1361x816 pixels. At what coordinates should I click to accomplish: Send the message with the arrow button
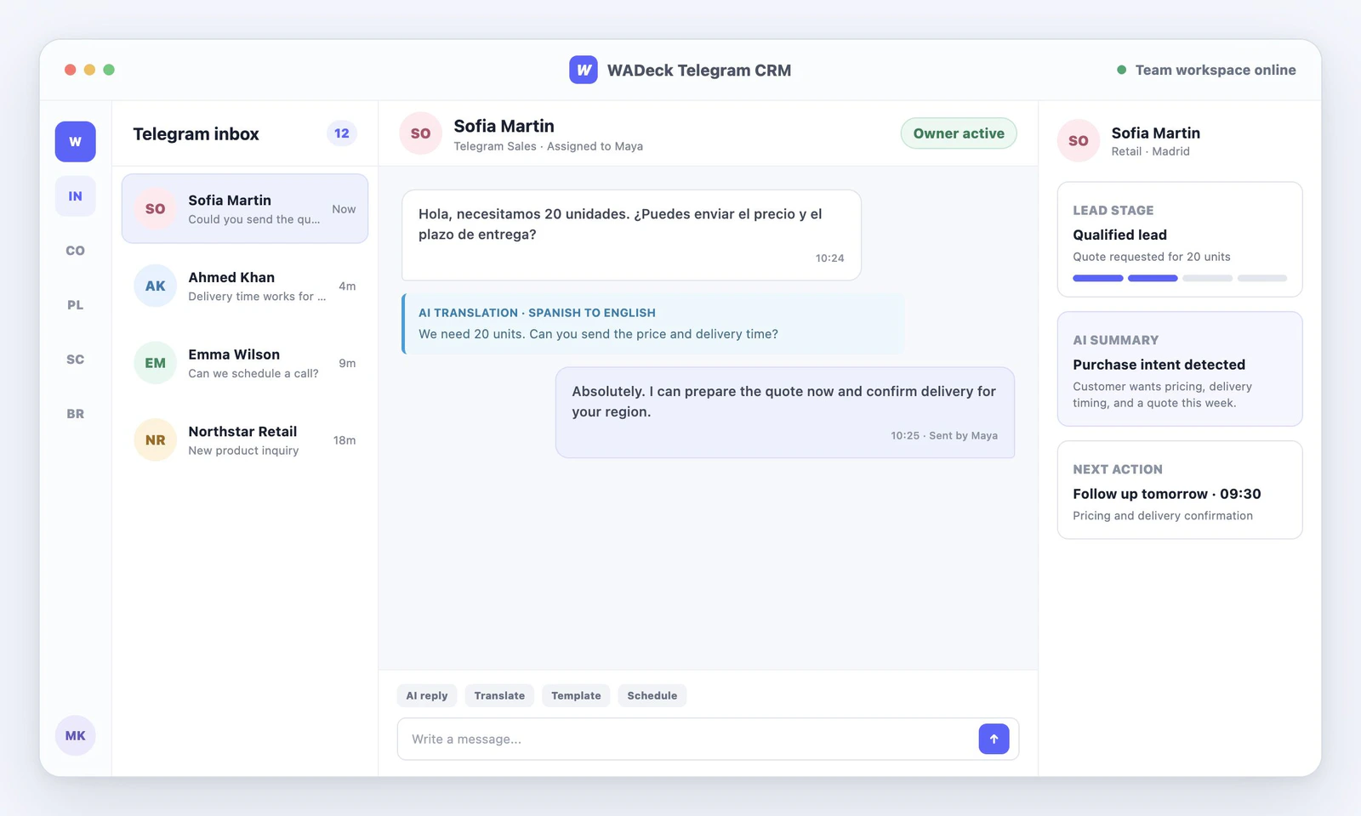point(994,739)
